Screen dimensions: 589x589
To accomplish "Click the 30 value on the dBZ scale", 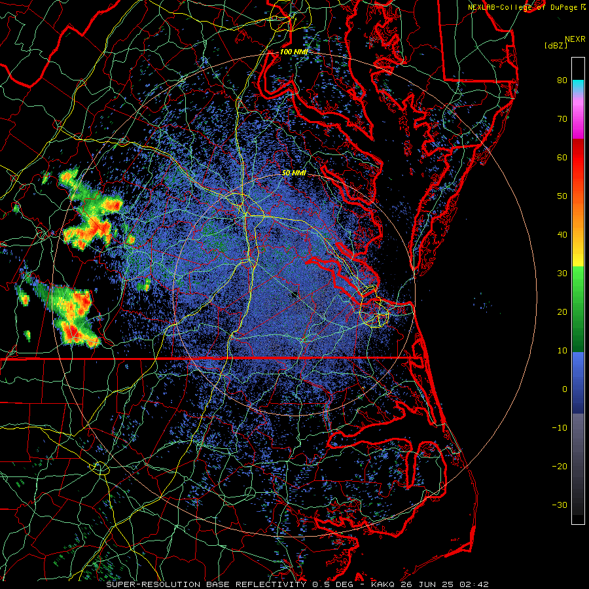I will [562, 273].
